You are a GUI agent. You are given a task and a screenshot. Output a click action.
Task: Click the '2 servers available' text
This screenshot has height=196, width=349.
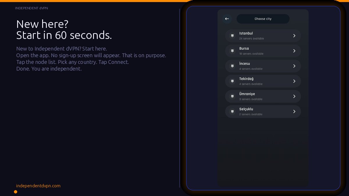click(x=251, y=114)
